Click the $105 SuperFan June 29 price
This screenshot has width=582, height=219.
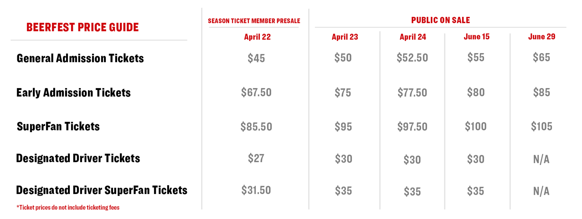point(541,126)
